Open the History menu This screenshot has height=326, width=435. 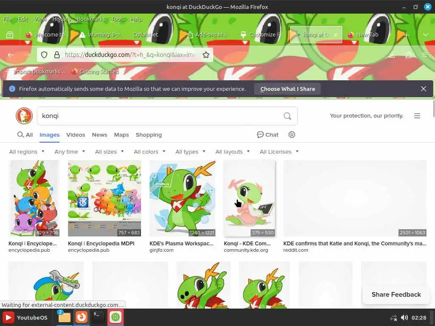(62, 19)
